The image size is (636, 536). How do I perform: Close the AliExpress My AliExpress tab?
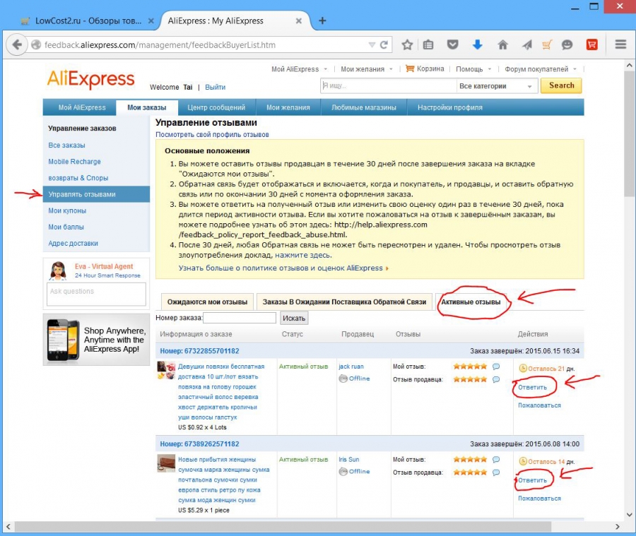coord(298,20)
